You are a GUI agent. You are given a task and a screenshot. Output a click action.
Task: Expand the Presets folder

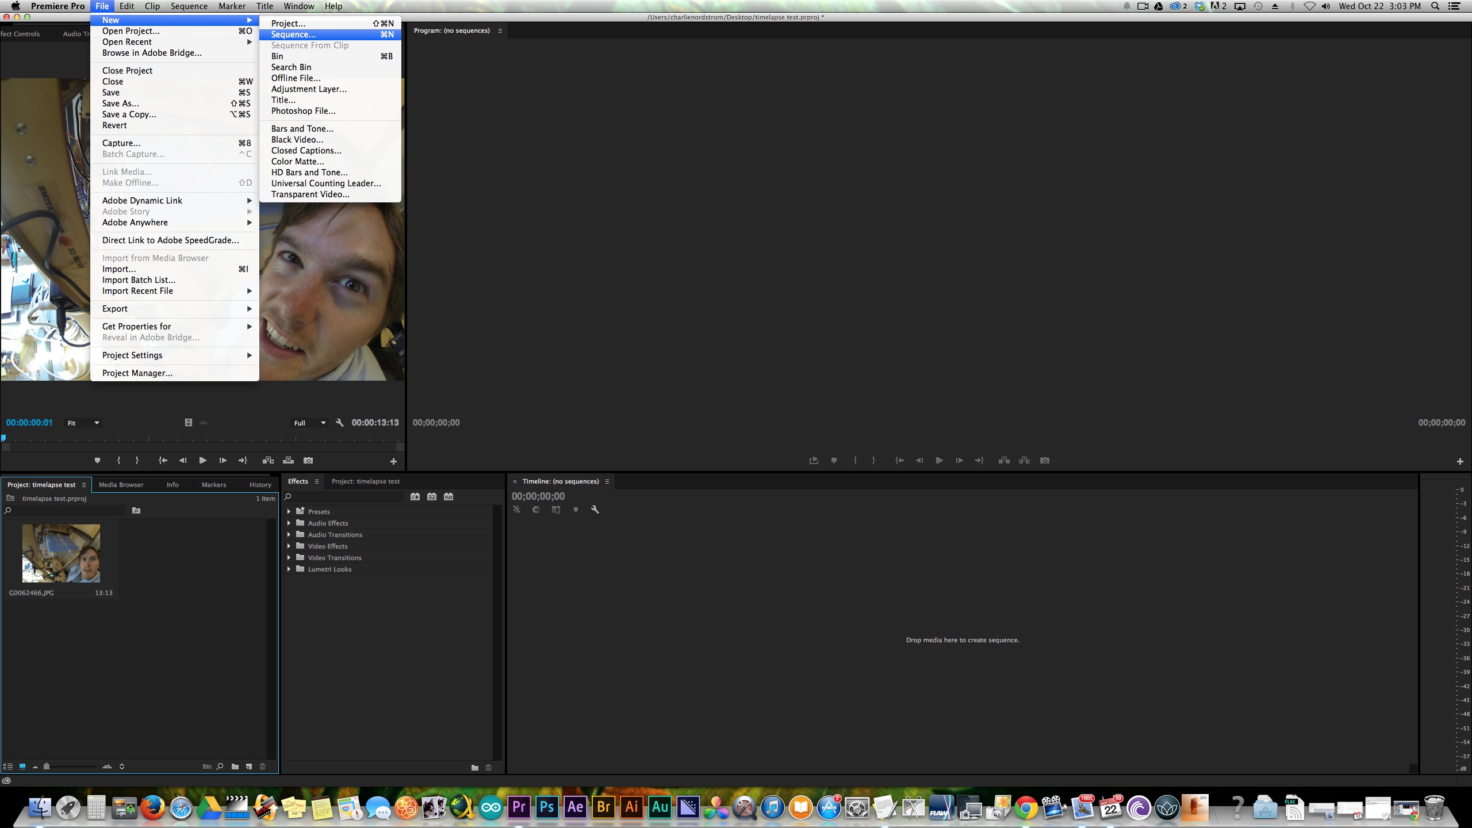pyautogui.click(x=289, y=511)
